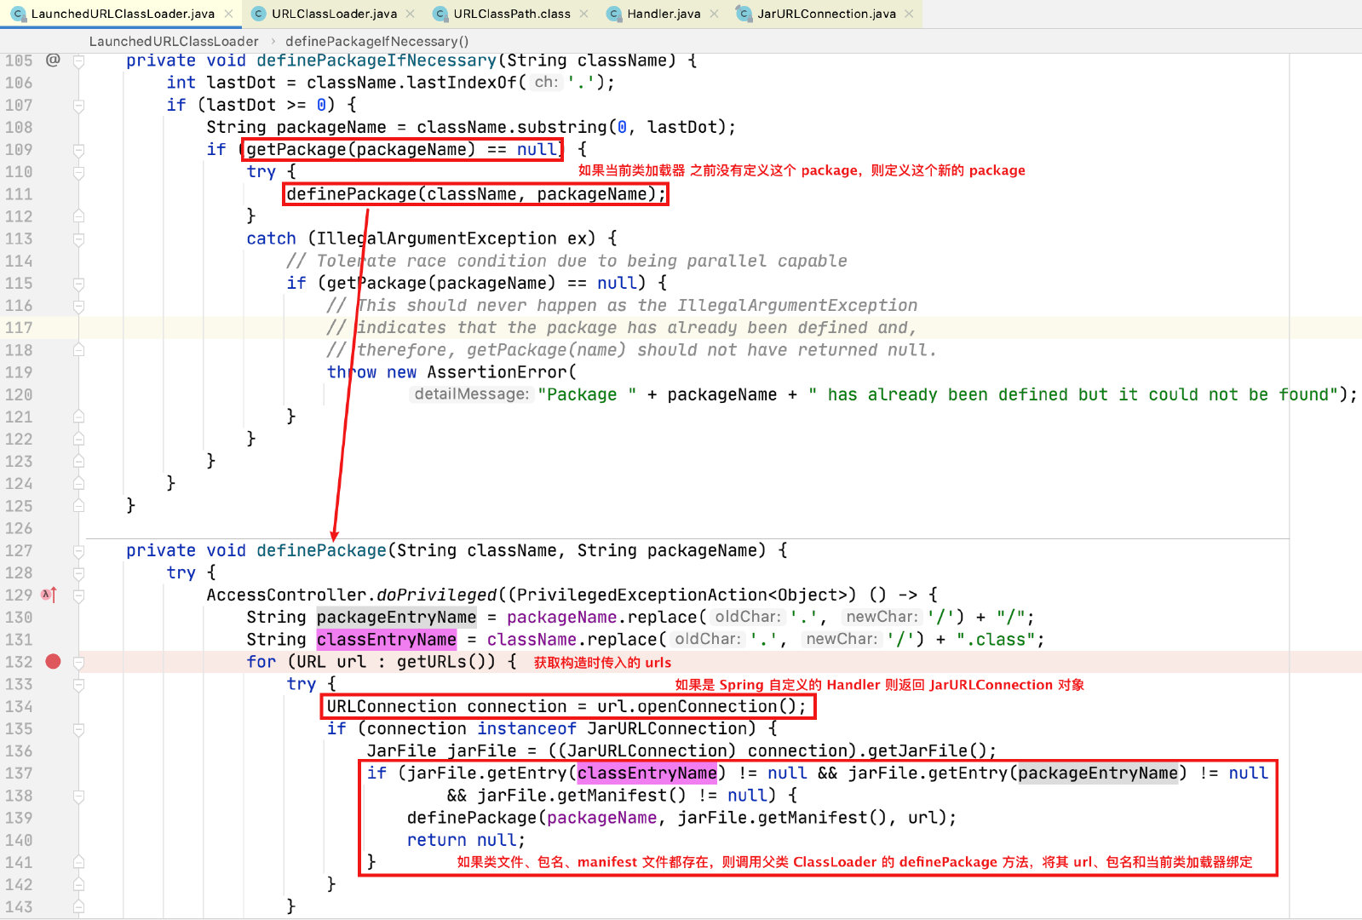Click the @ annotation gutter icon on line 105

[53, 60]
